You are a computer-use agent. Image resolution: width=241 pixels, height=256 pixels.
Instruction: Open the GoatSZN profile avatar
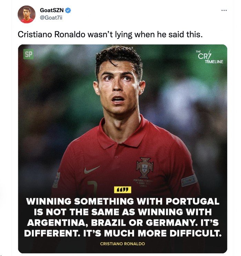27,14
